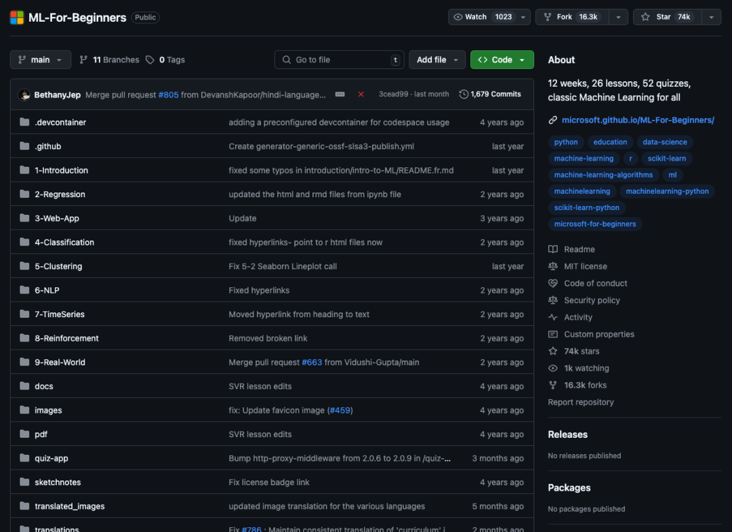The image size is (732, 532).
Task: Select the scikit-learn topic tag
Action: 667,158
